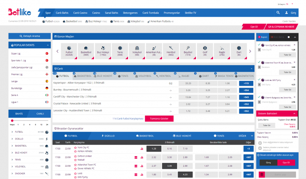Image resolution: width=306 pixels, height=179 pixels.
Task: Select Golf card in Günün Maçları
Action: (x=205, y=51)
